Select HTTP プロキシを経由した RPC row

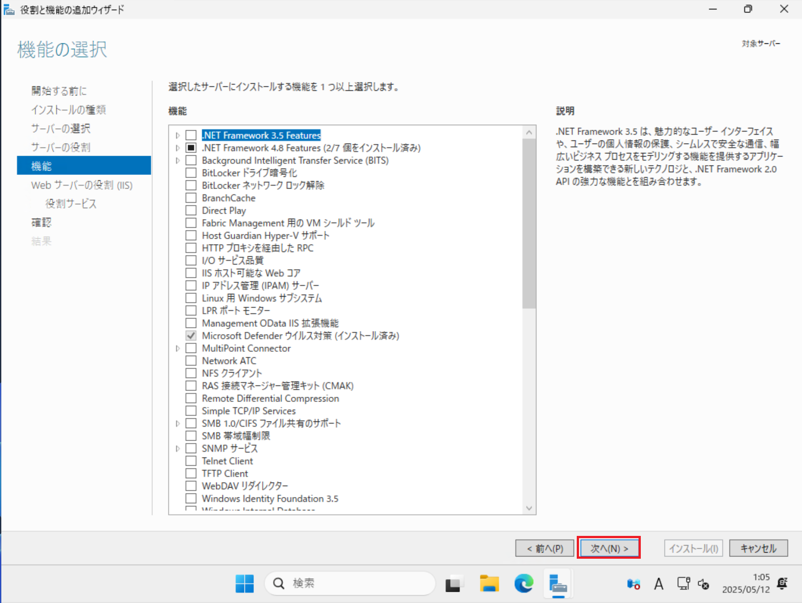tap(257, 248)
